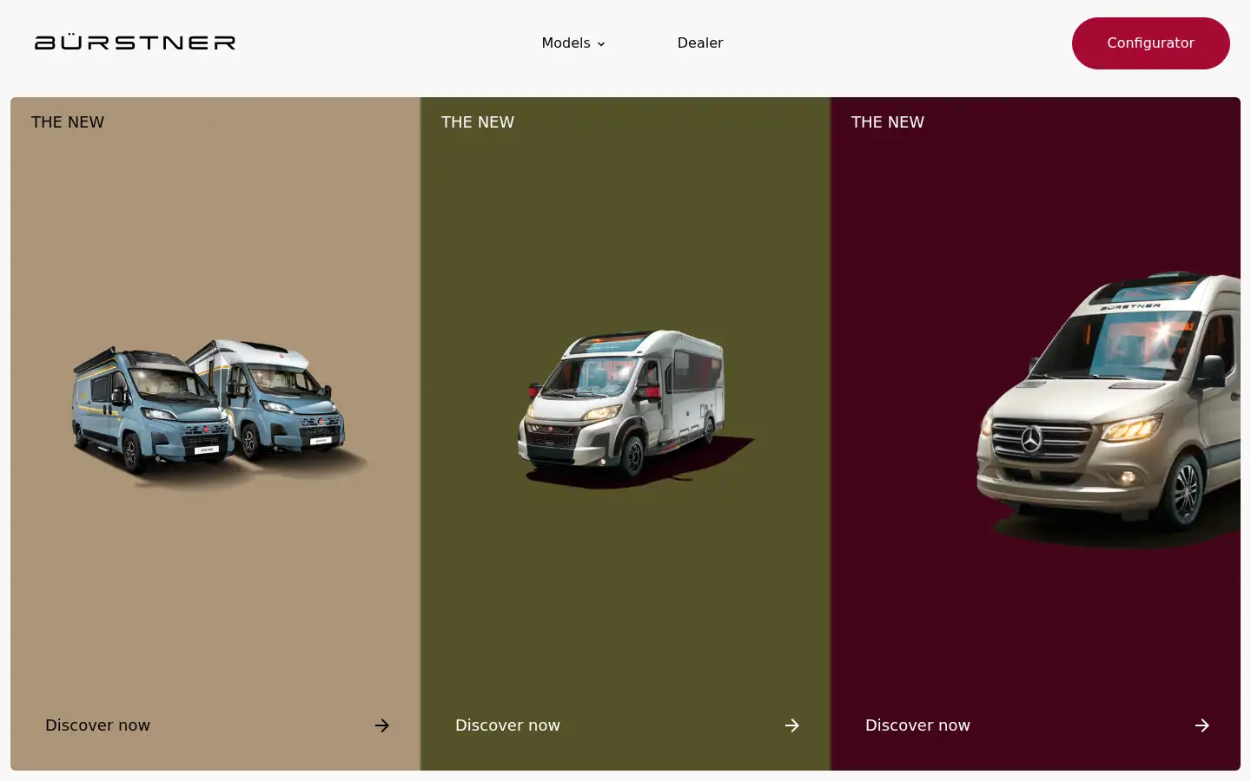Open the Models dropdown menu

click(x=573, y=43)
